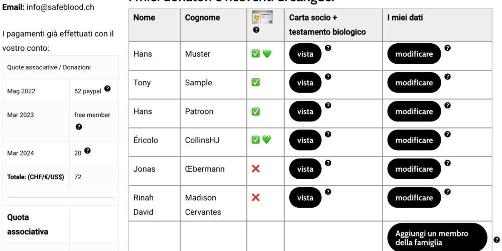Viewport: 502px width, 251px height.
Task: Click help icon beside Mar 2024 amount
Action: (x=87, y=151)
